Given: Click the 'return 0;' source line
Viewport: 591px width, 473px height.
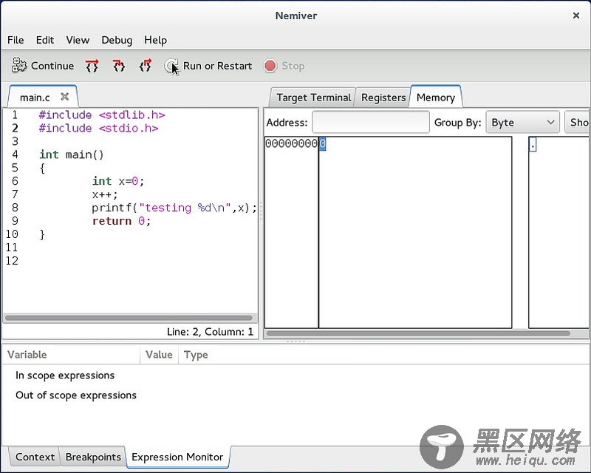Looking at the screenshot, I should point(121,221).
